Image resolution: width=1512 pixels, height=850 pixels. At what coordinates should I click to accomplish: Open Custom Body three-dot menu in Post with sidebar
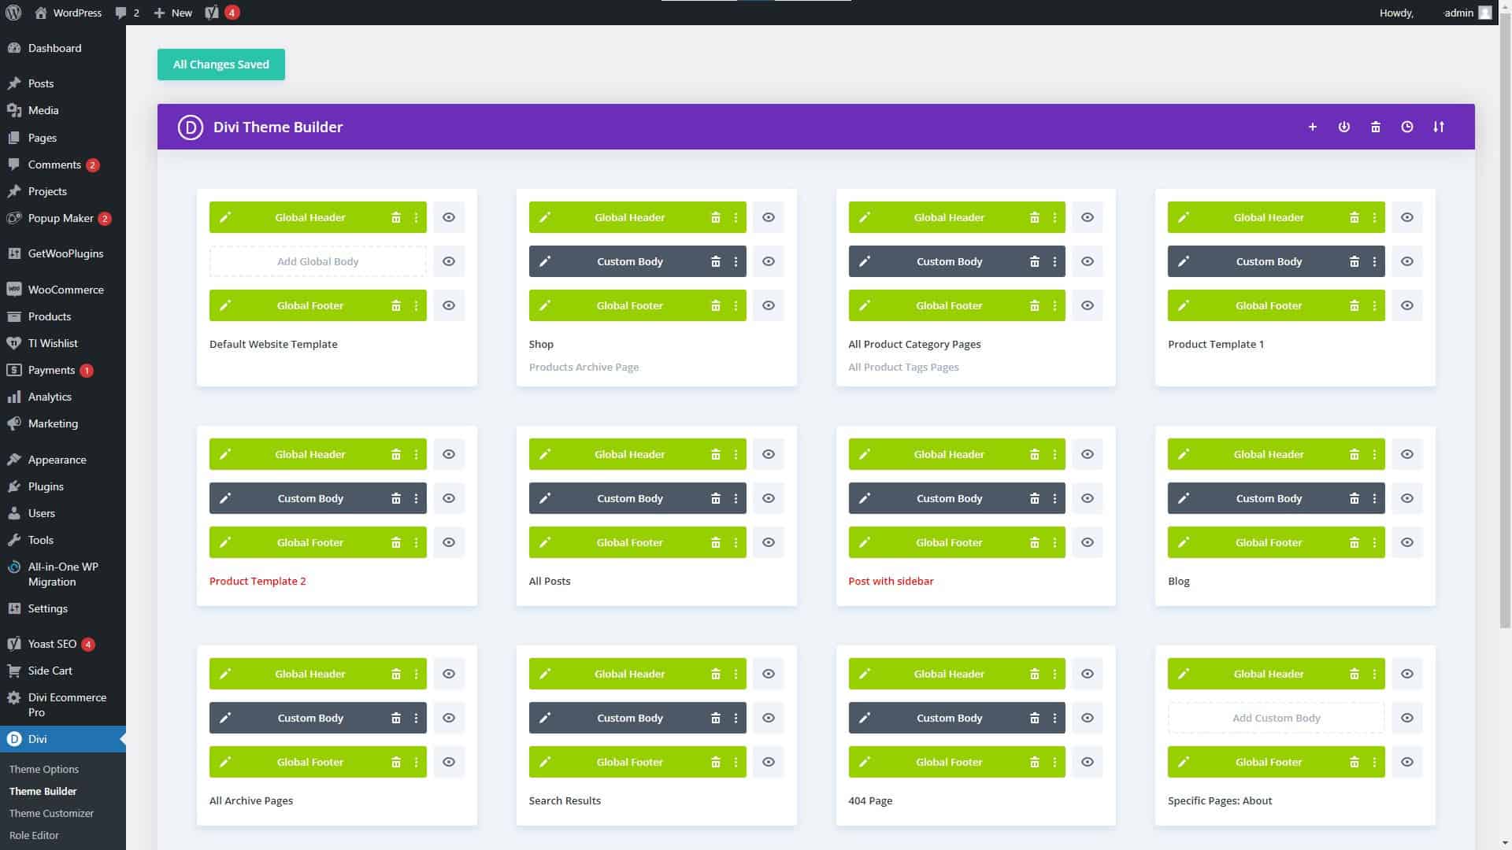pos(1054,498)
